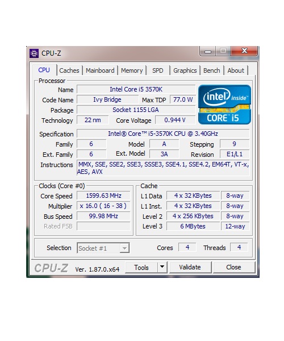Switch to the Caches tab
This screenshot has width=284, height=341.
(x=69, y=70)
